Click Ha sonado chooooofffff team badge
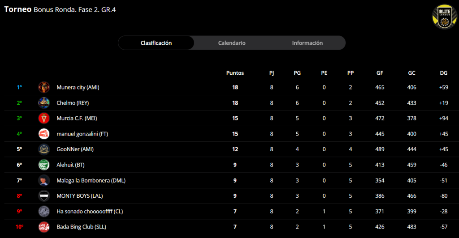The height and width of the screenshot is (238, 459). click(x=44, y=211)
